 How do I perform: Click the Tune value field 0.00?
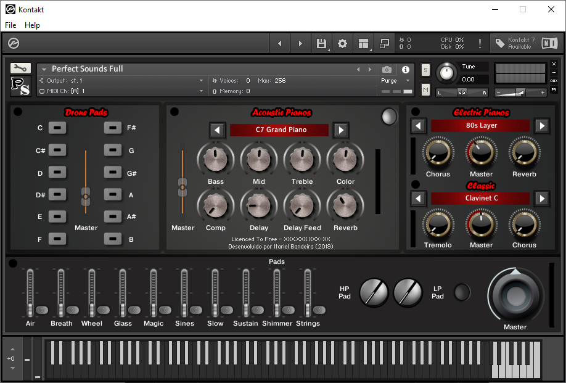point(475,80)
